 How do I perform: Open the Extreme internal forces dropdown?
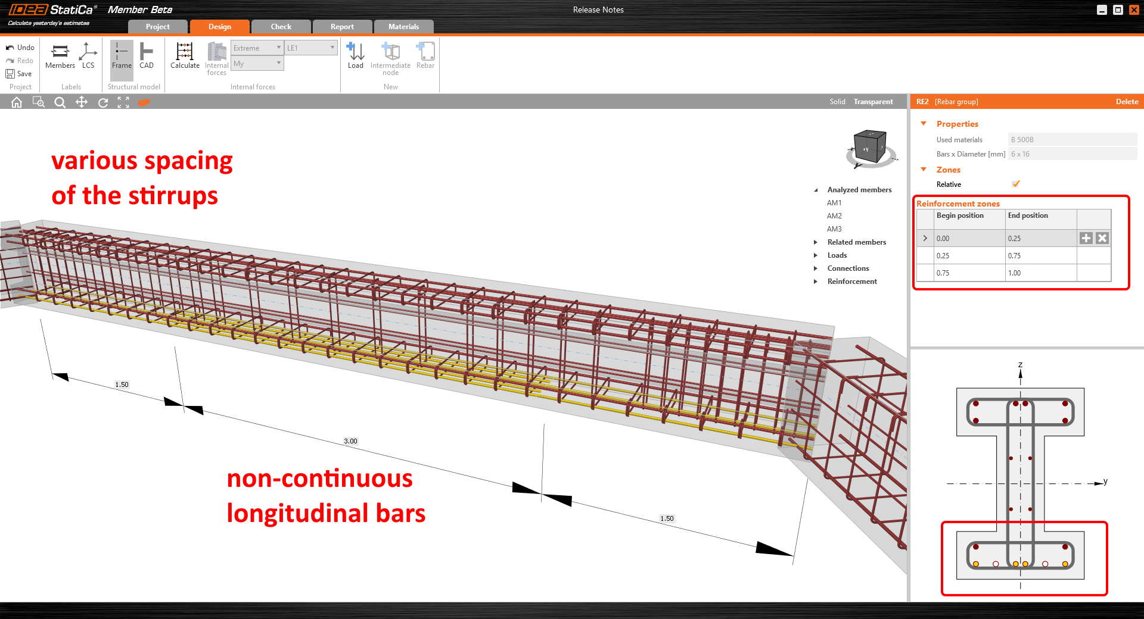click(x=279, y=48)
